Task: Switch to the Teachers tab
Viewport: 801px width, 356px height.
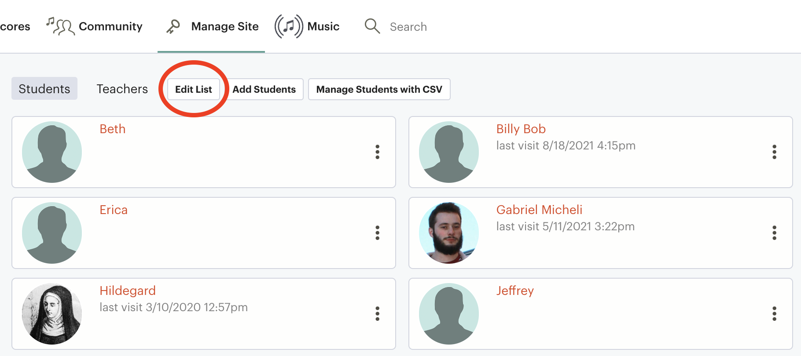Action: point(122,89)
